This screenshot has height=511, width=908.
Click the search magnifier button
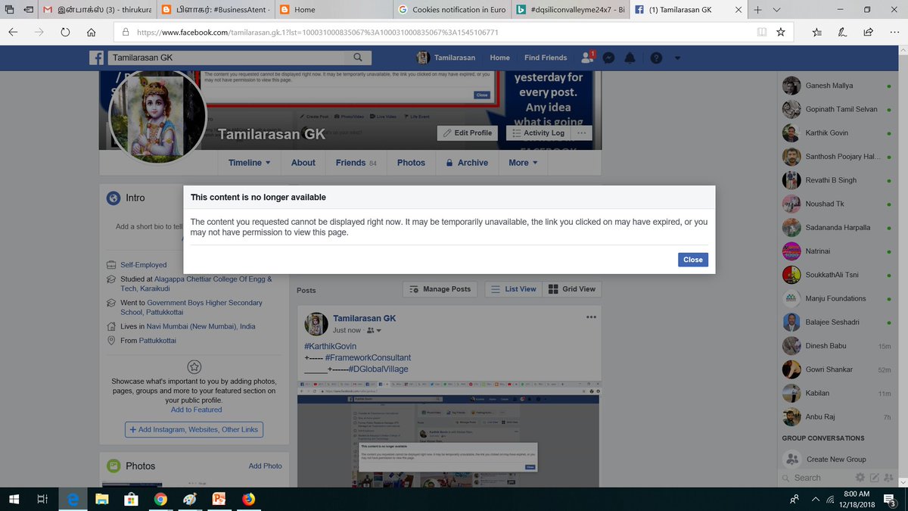[358, 58]
